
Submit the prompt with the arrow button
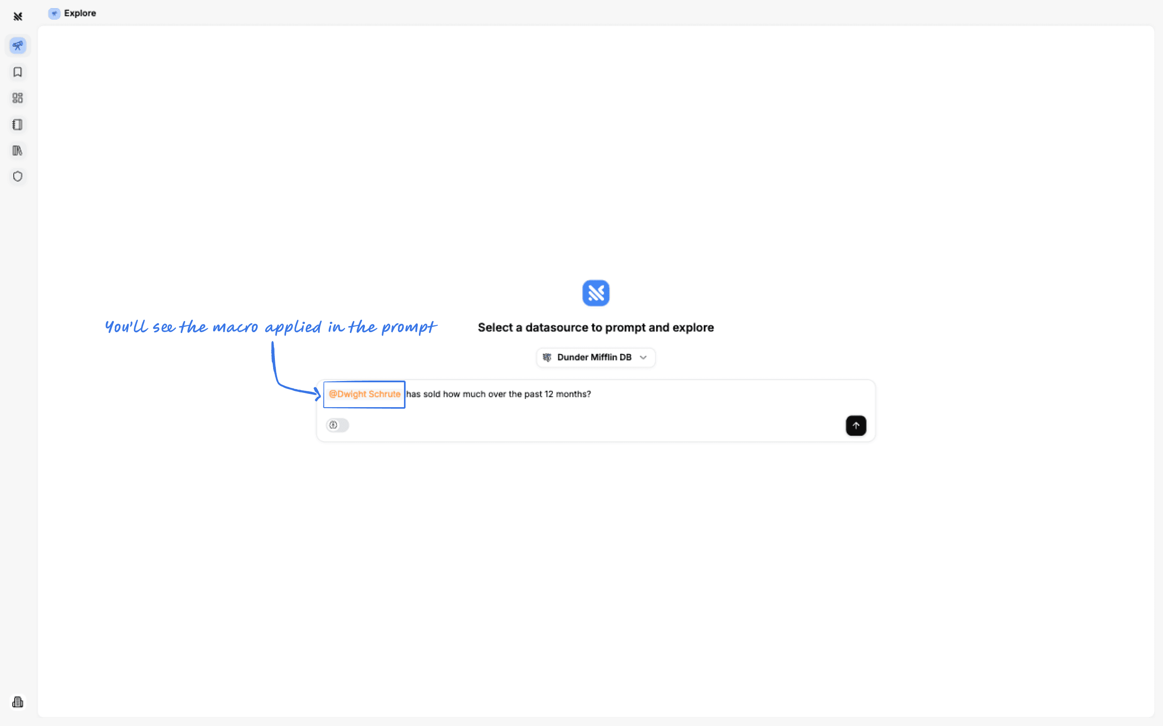(856, 426)
